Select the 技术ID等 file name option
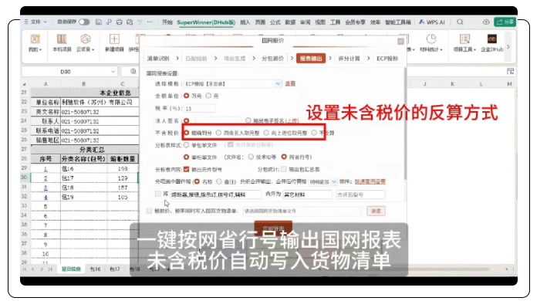This screenshot has width=547, height=301. [x=251, y=157]
